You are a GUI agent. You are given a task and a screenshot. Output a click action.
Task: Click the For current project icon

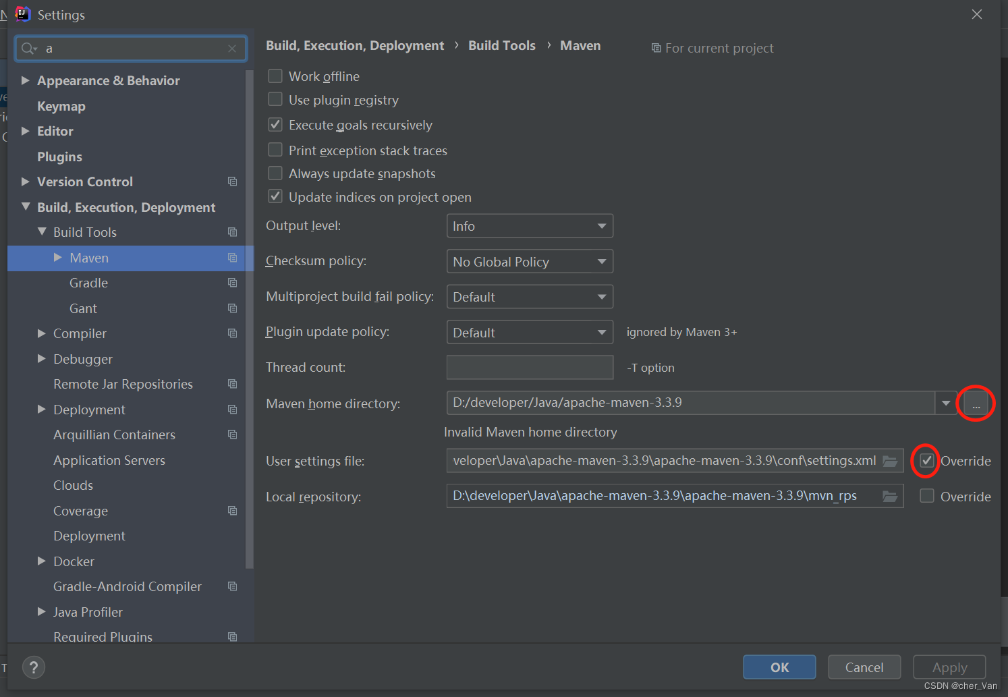(656, 48)
